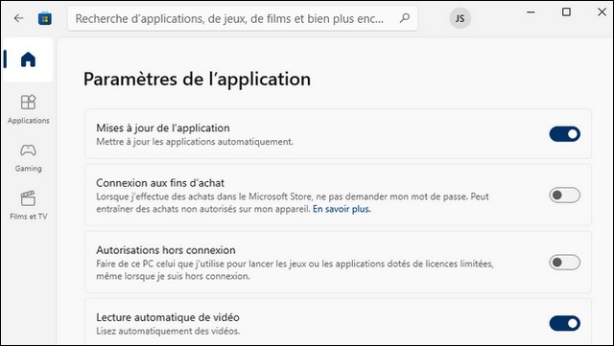Click the Autorisations hors connexion title
The height and width of the screenshot is (346, 614).
point(166,250)
